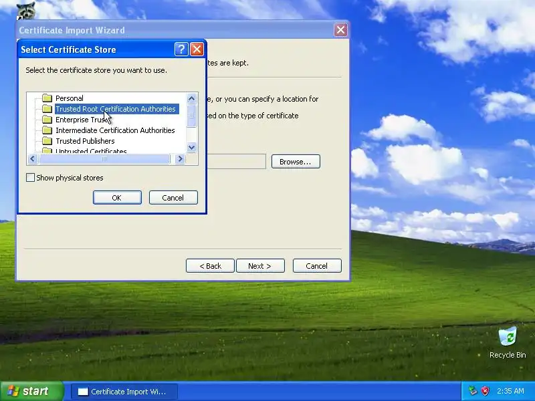Cancel the Certificate Import Wizard
Viewport: 535px width, 401px height.
click(x=317, y=266)
